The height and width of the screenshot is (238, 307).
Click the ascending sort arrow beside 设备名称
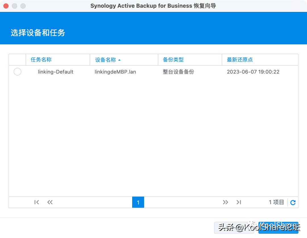119,60
